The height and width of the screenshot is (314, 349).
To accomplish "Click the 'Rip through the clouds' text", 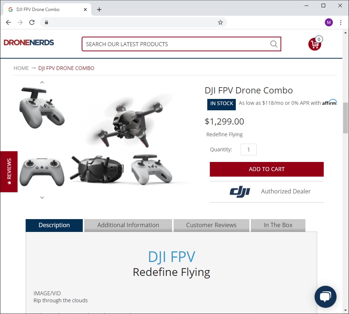I will tap(60, 301).
